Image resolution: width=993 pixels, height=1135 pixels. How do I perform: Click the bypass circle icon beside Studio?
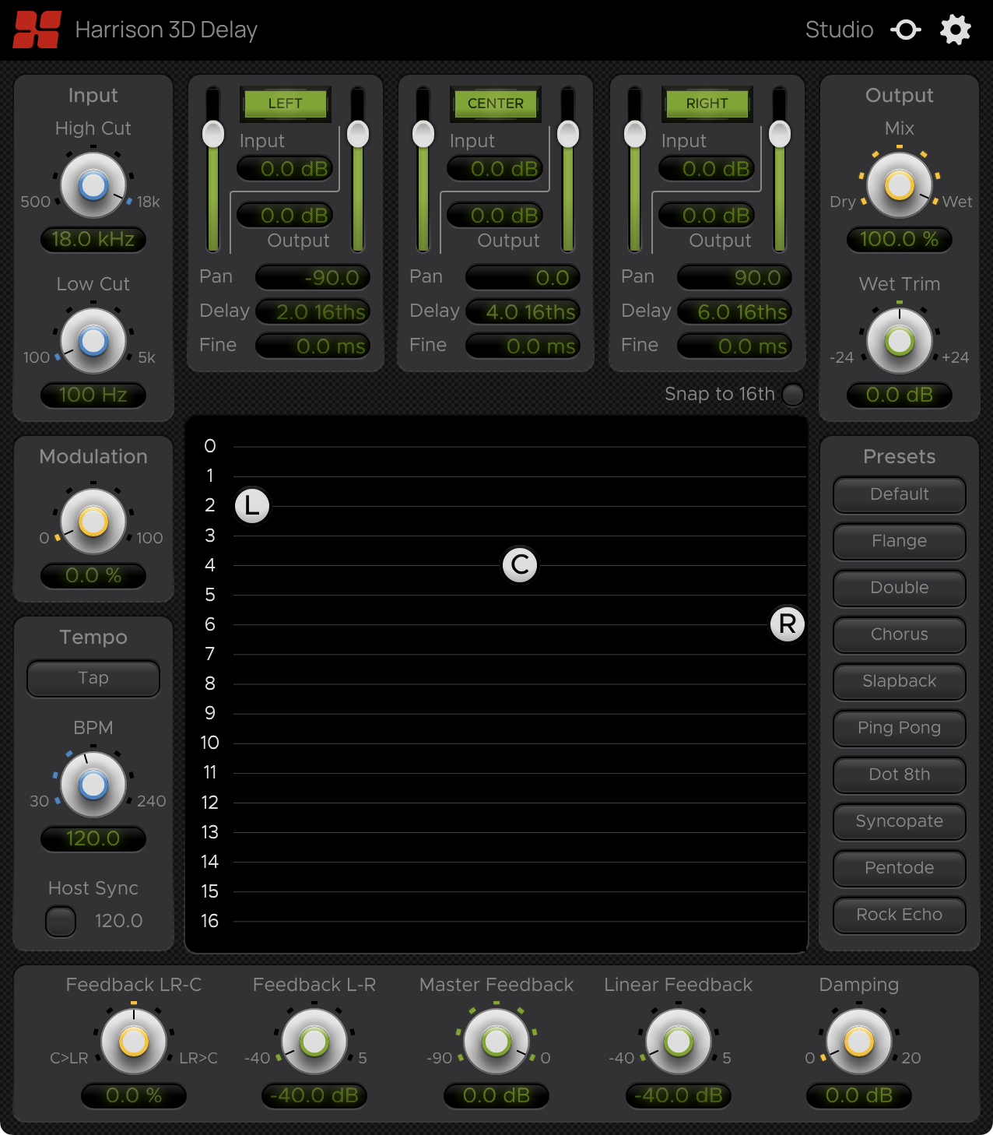(x=906, y=30)
